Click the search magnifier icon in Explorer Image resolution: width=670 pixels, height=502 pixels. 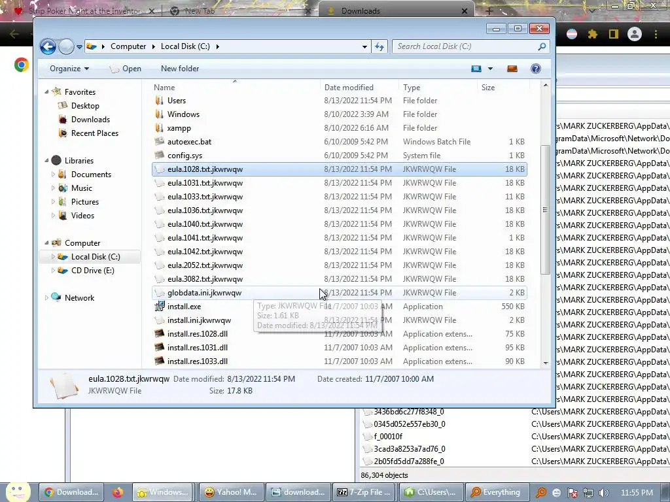(542, 46)
